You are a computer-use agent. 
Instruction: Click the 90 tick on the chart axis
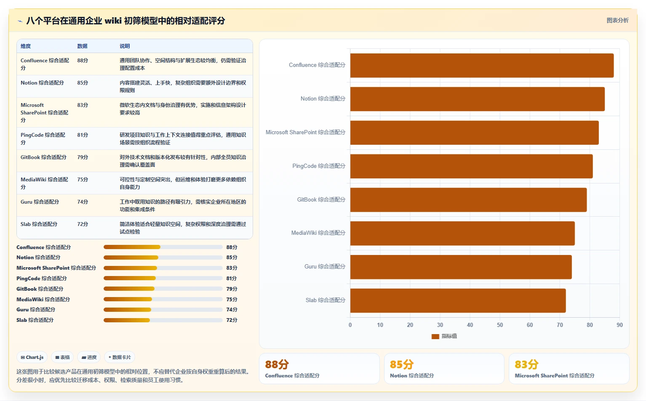click(x=619, y=325)
